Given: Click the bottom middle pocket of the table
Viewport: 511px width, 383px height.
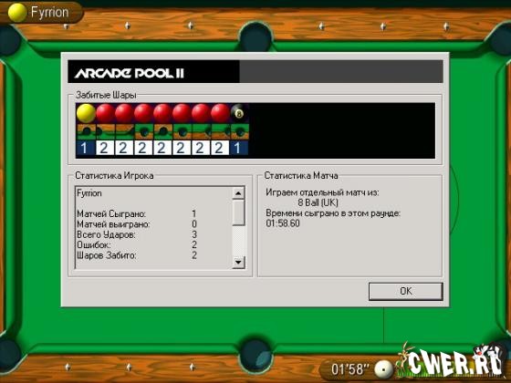Looking at the screenshot, I should tap(255, 356).
